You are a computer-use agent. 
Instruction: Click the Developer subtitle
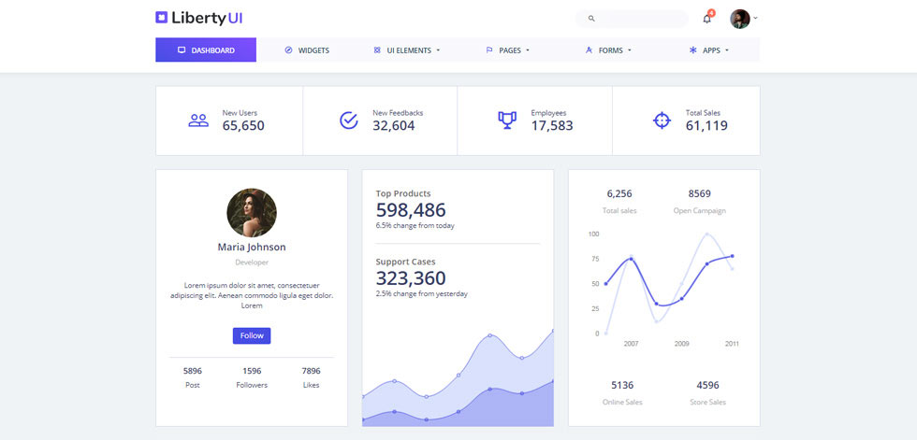(x=252, y=263)
